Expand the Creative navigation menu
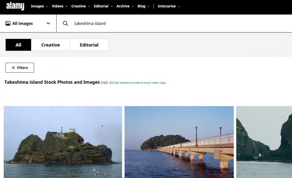292x178 pixels. [80, 6]
